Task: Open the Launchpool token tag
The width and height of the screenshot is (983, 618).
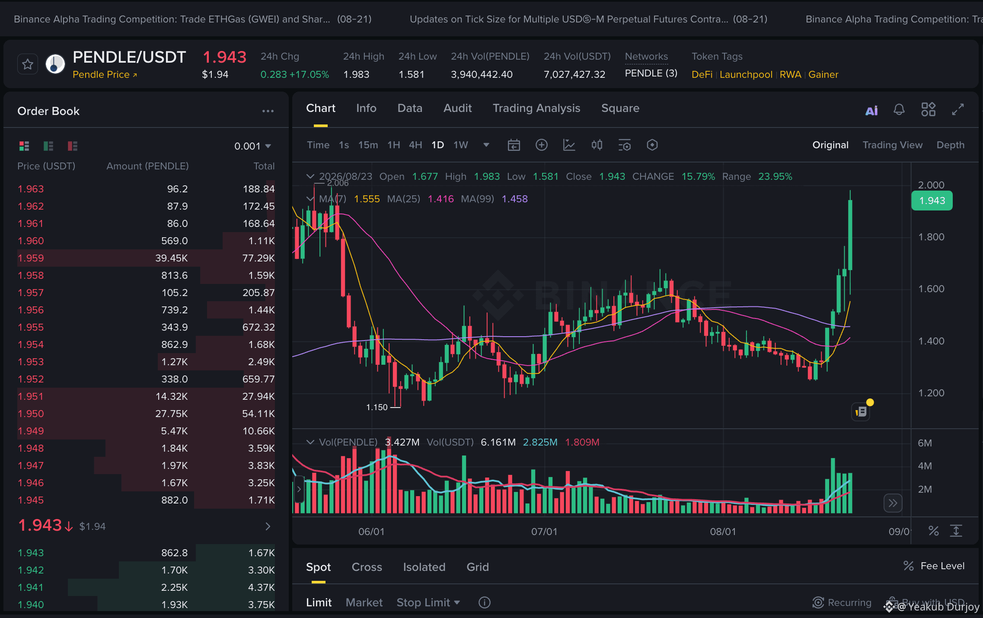Action: coord(746,74)
